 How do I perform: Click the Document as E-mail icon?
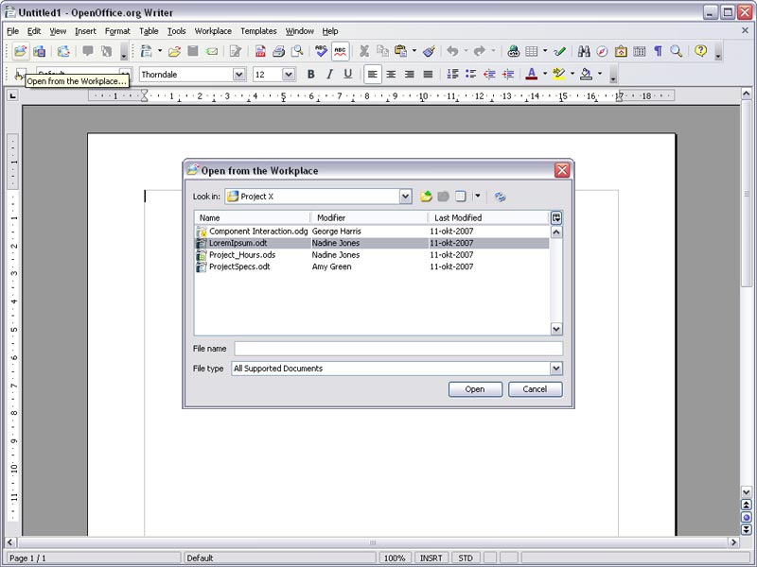211,51
